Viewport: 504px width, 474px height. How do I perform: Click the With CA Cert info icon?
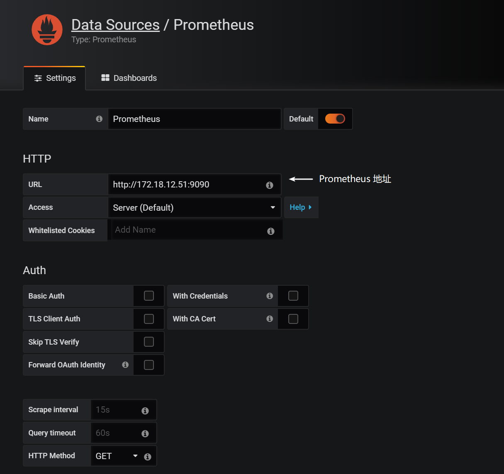(270, 319)
